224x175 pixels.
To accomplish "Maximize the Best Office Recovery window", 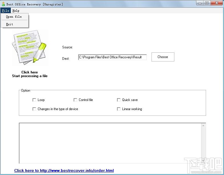I will pyautogui.click(x=207, y=3).
